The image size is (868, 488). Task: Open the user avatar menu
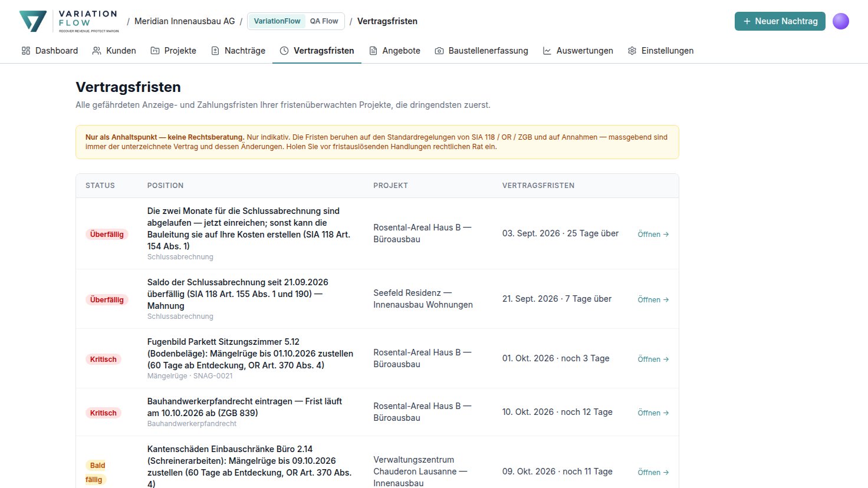click(841, 21)
